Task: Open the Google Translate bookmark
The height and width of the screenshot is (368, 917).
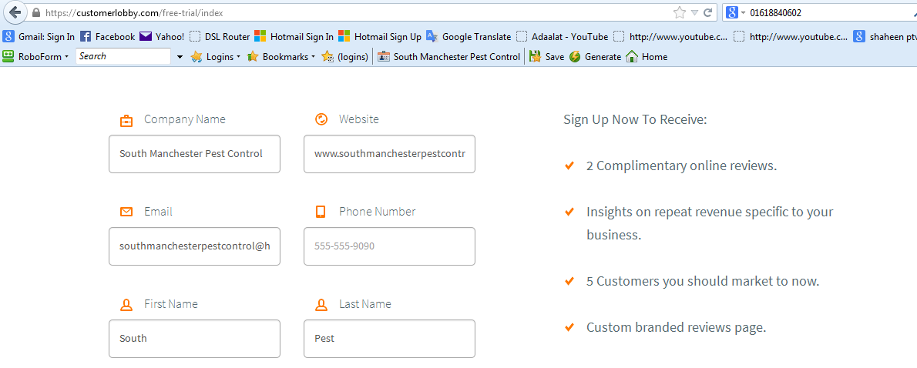Action: (x=469, y=36)
